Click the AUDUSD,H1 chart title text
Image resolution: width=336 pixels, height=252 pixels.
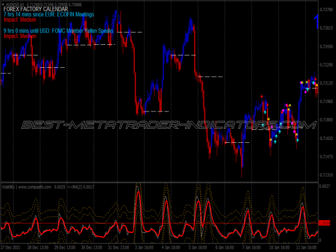pyautogui.click(x=15, y=4)
